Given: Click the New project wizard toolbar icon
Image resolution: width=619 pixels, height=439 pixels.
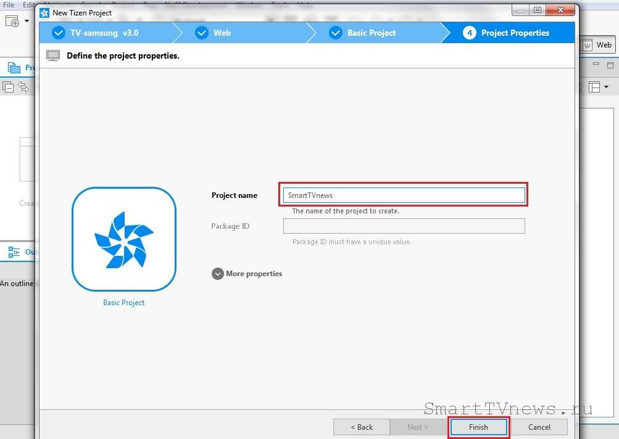Looking at the screenshot, I should [x=12, y=21].
